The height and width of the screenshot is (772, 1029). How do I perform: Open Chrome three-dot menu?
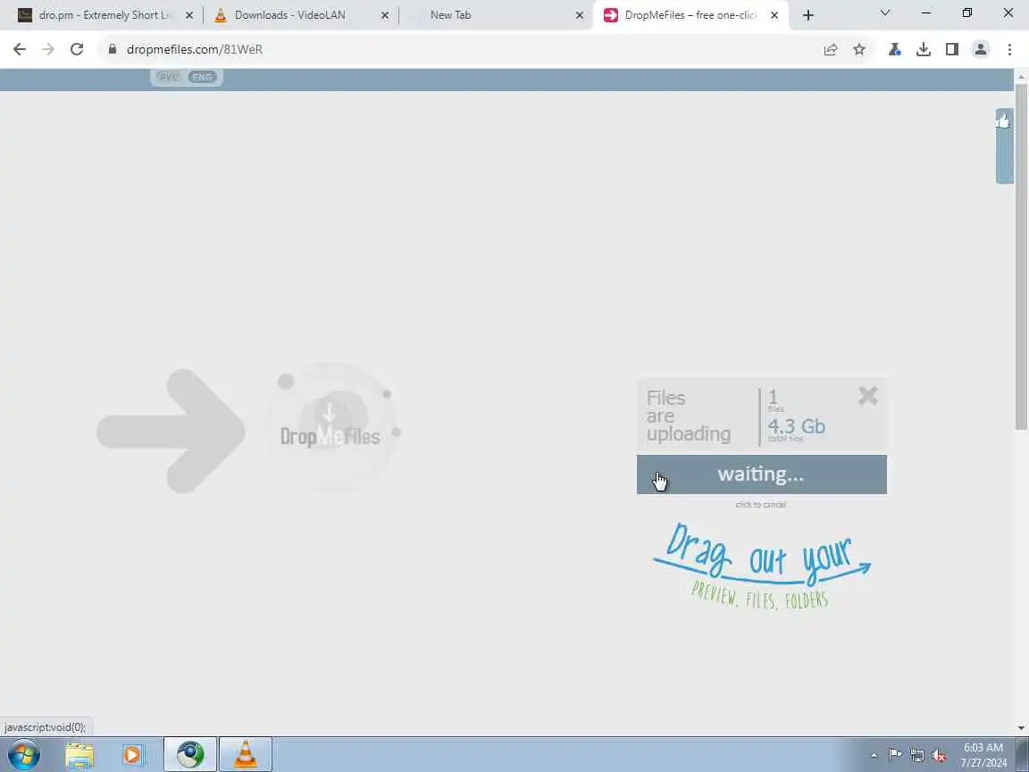[1009, 49]
